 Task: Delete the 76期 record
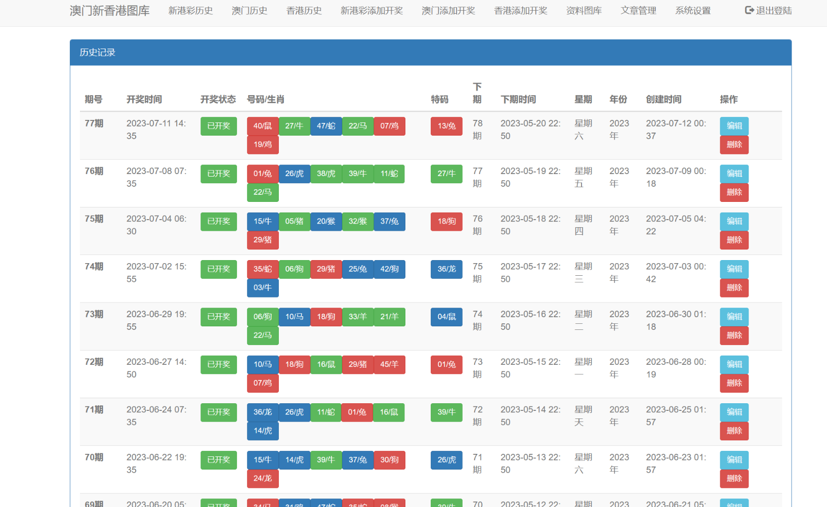734,192
